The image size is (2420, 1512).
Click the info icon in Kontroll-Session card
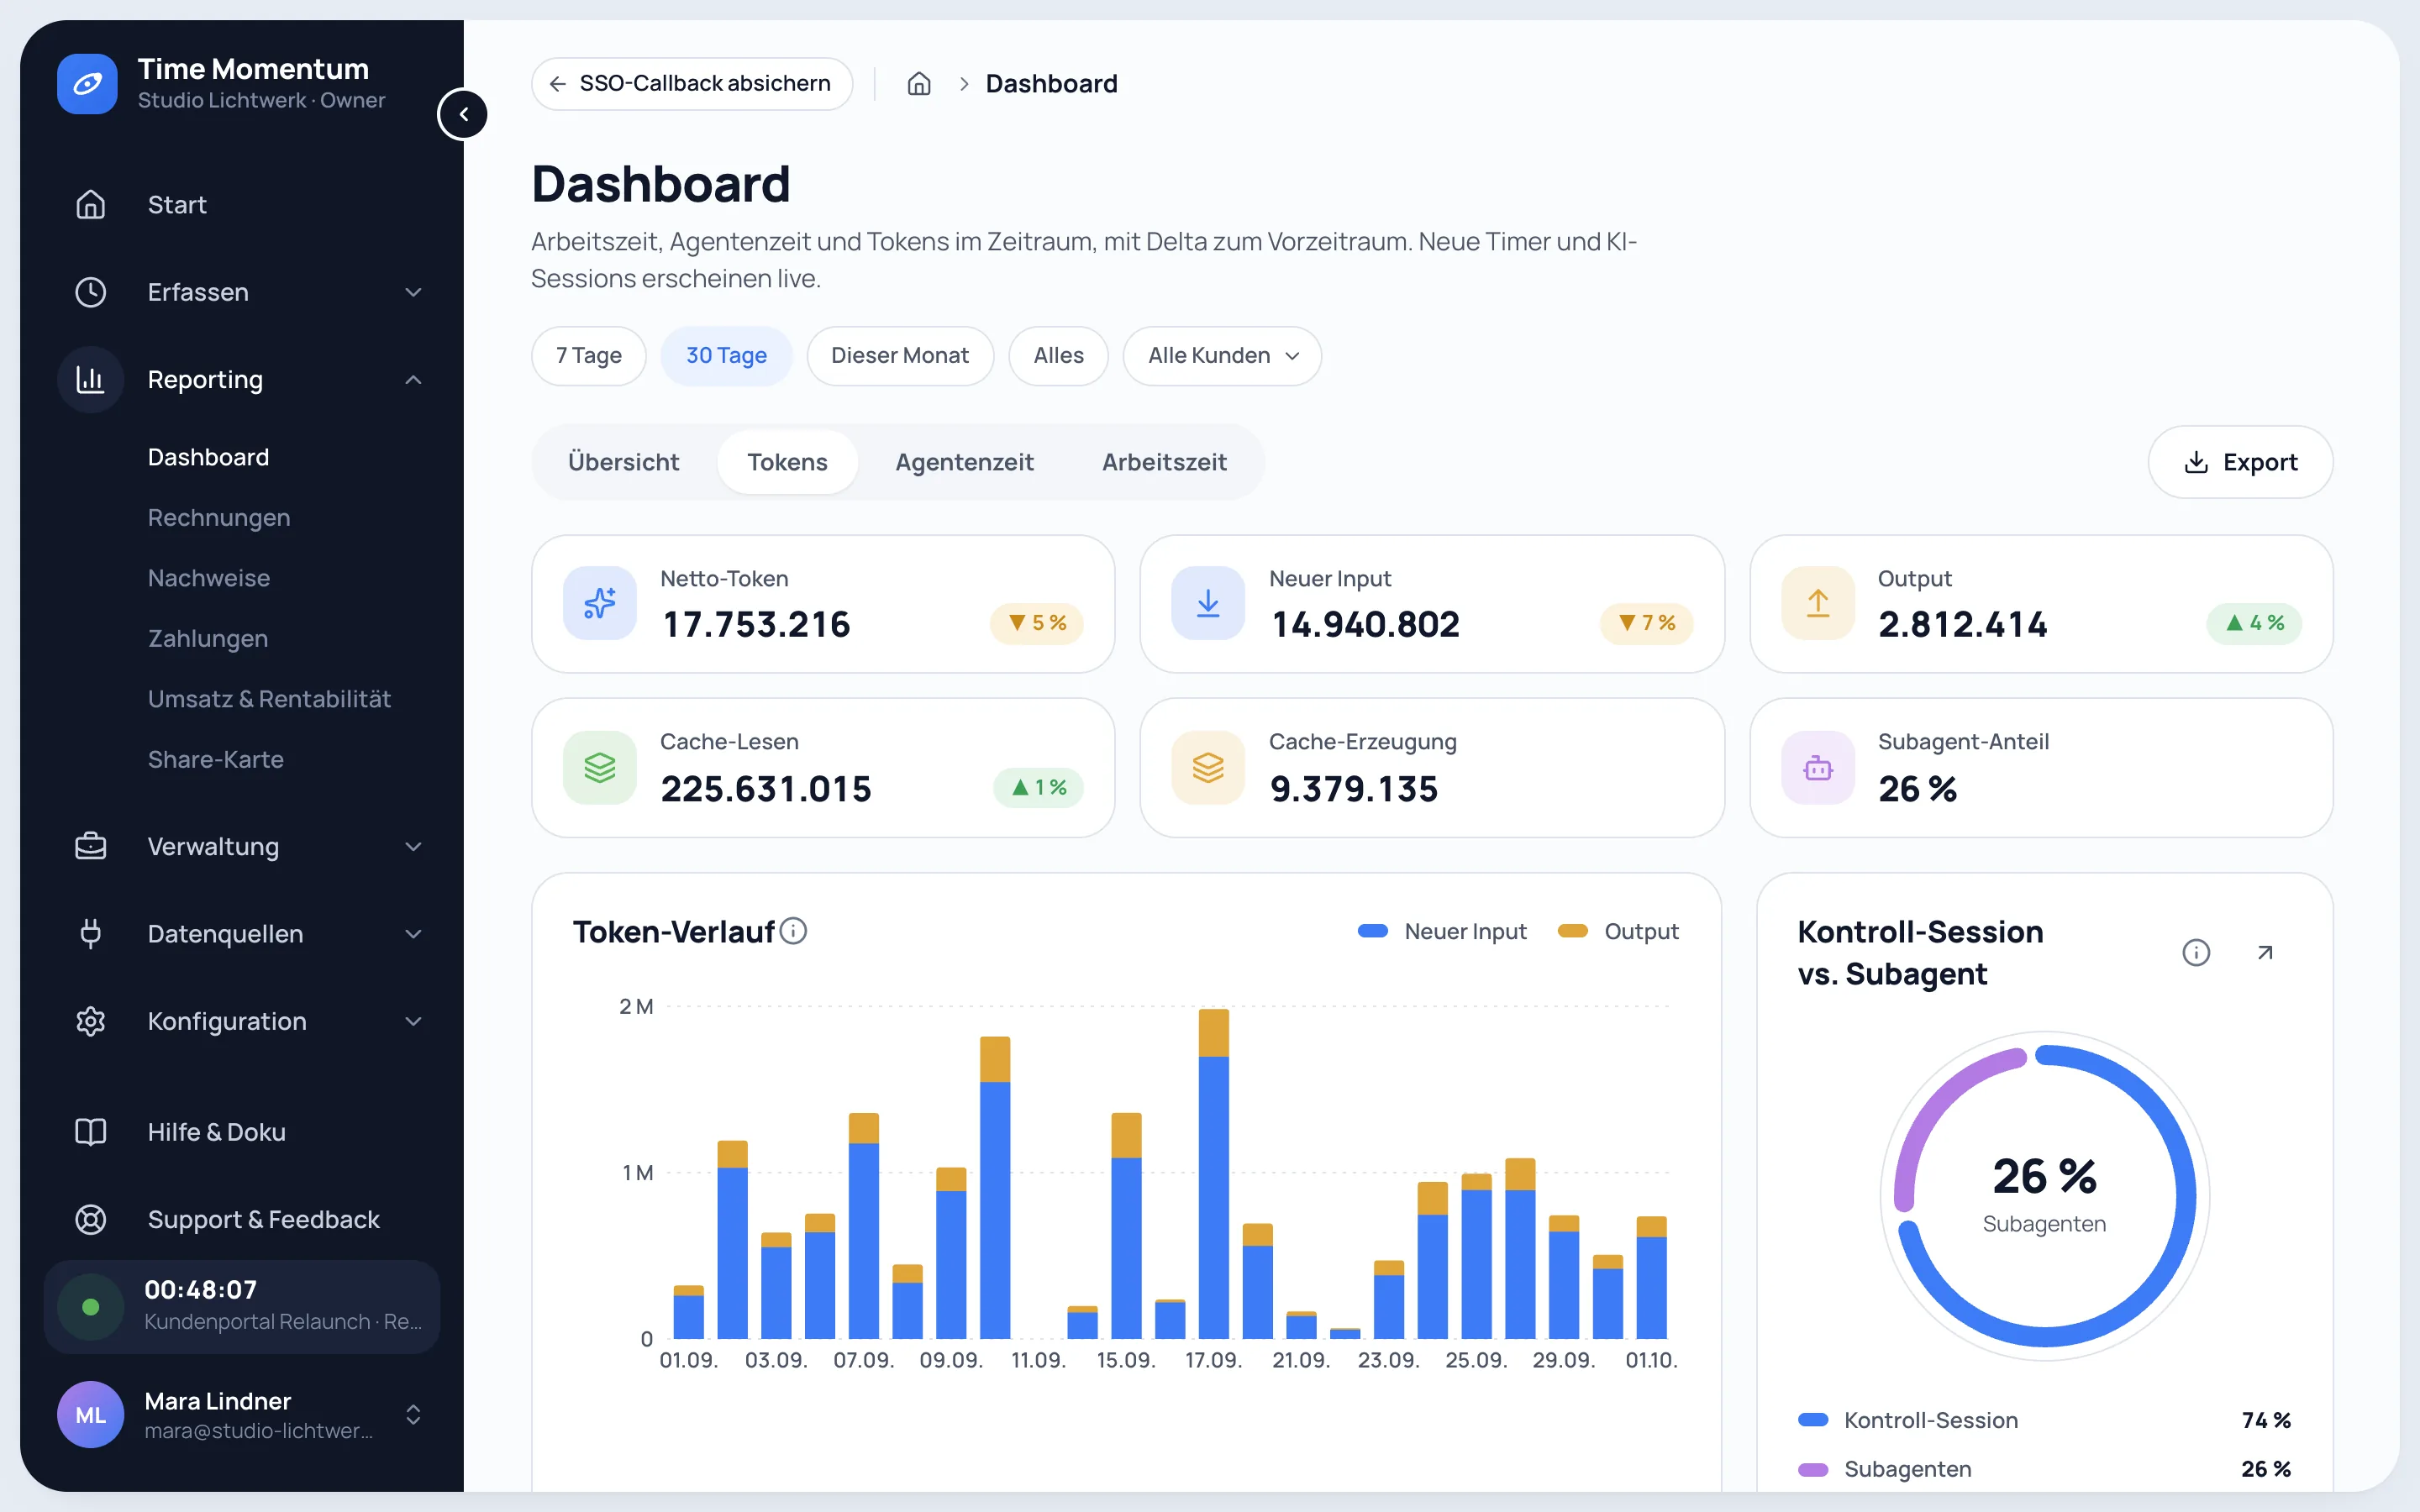pyautogui.click(x=2196, y=952)
